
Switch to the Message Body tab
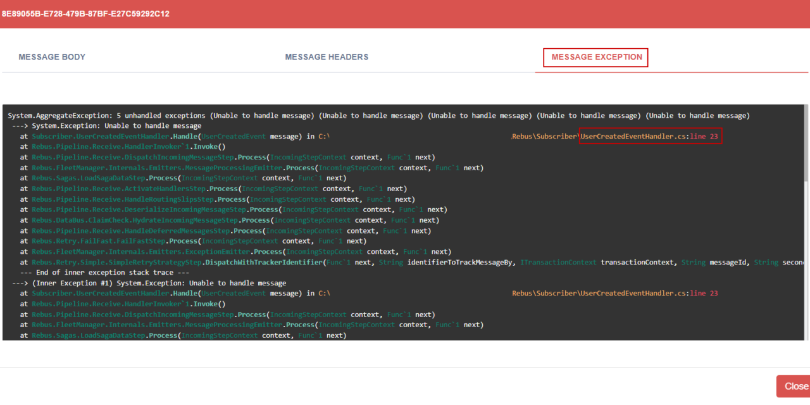[x=52, y=57]
